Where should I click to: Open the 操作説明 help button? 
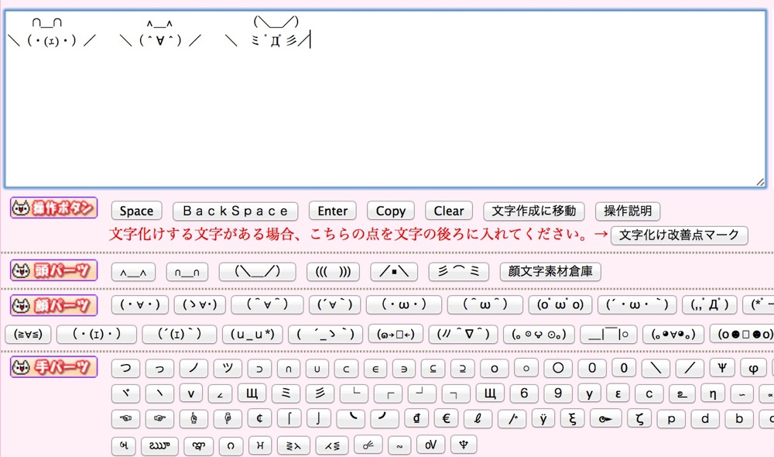(x=628, y=211)
